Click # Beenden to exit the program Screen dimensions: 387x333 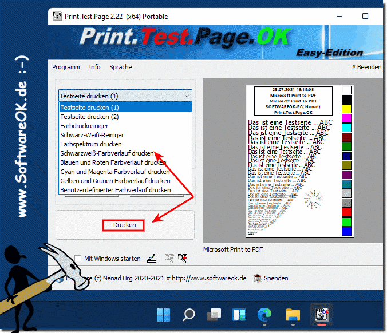366,67
